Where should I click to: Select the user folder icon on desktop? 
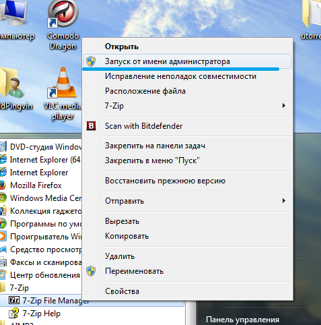pos(11,83)
